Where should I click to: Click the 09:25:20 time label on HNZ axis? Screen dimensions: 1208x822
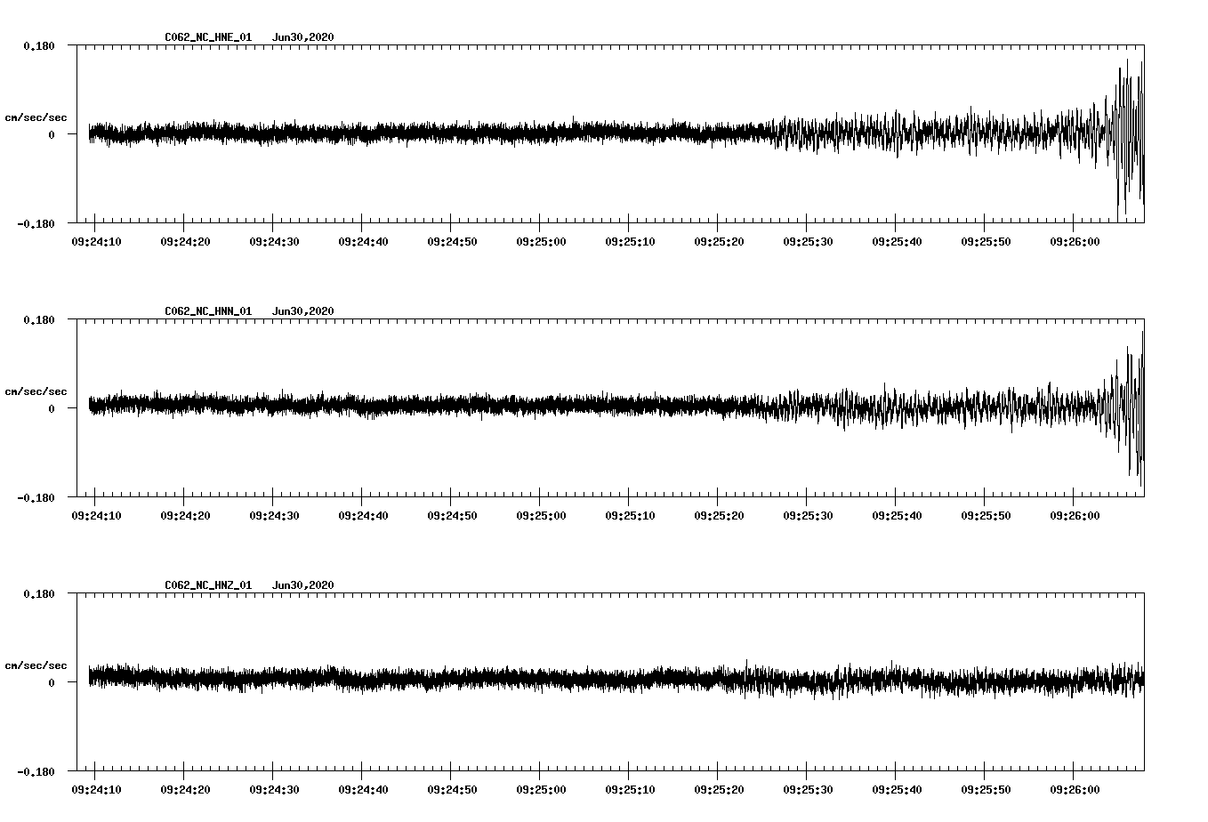pos(719,790)
